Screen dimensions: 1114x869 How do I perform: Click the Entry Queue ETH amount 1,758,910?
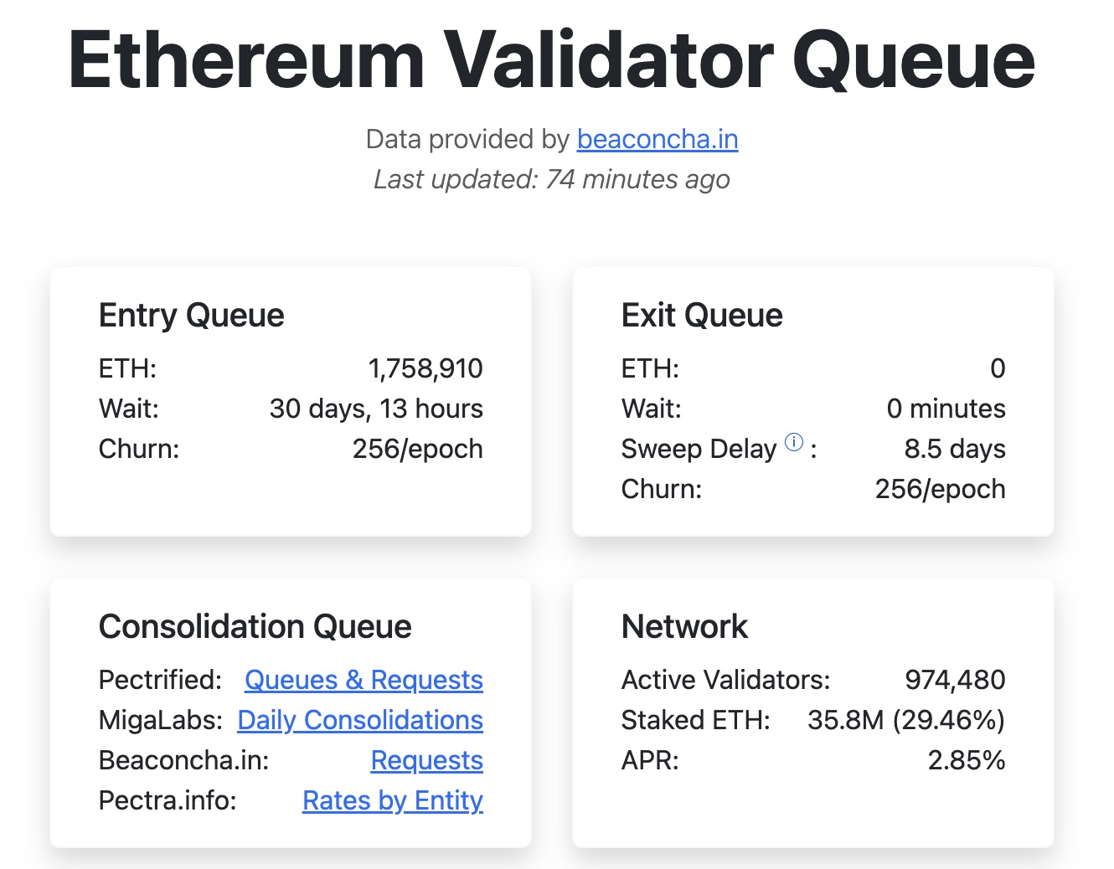pos(426,368)
